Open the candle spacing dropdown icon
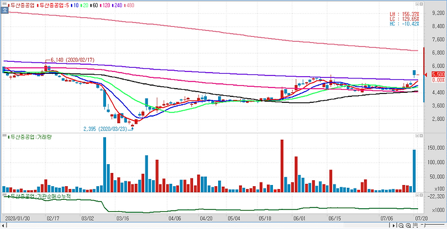 (415, 225)
